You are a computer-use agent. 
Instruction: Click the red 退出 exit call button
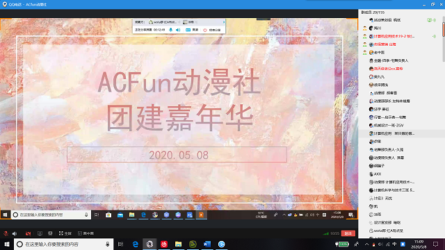pos(348,233)
